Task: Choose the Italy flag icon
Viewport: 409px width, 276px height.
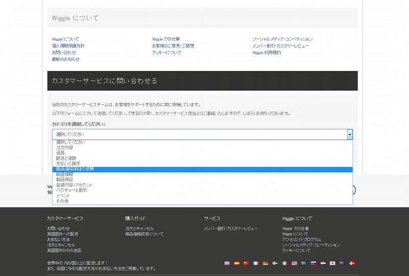Action: [285, 263]
